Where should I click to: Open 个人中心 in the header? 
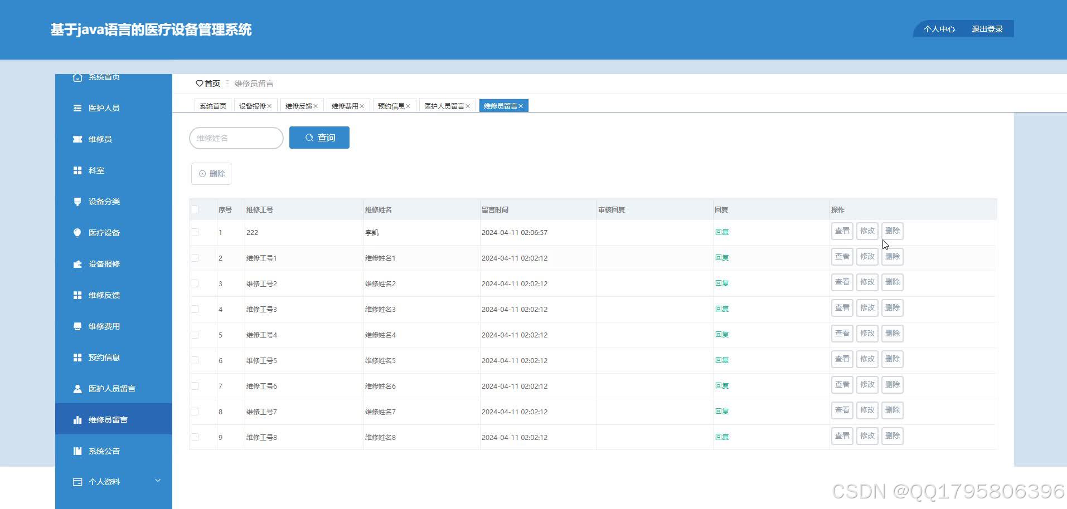click(939, 29)
